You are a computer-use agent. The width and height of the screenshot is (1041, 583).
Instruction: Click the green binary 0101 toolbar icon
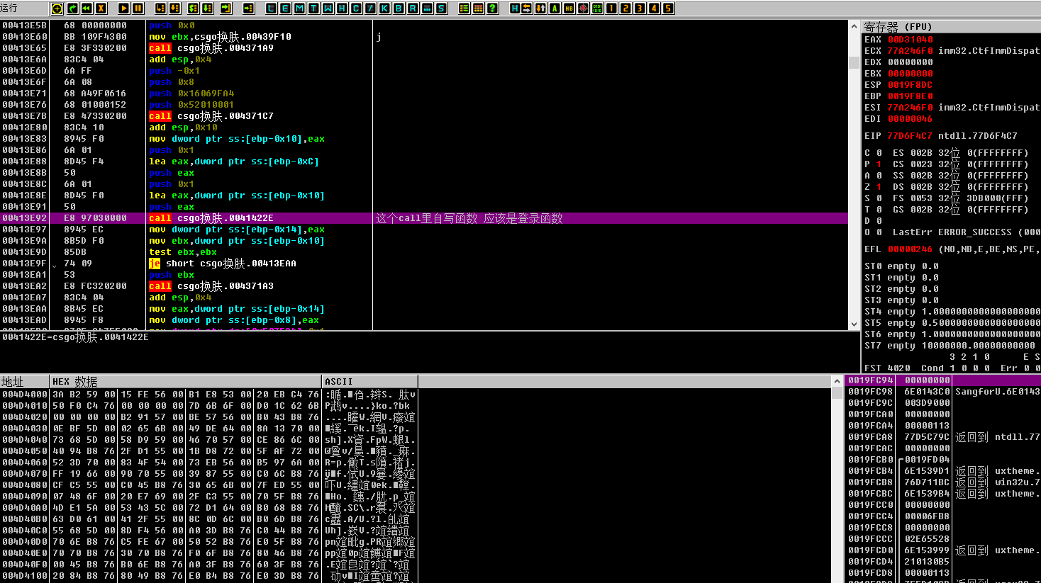coord(598,9)
